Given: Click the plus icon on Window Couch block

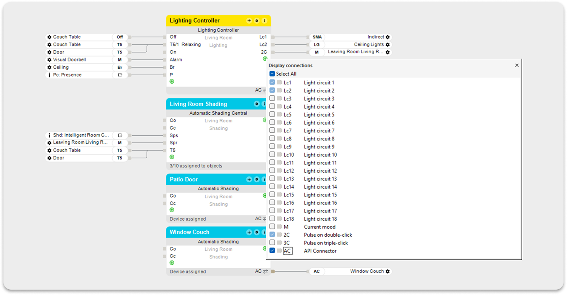Looking at the screenshot, I should 249,232.
